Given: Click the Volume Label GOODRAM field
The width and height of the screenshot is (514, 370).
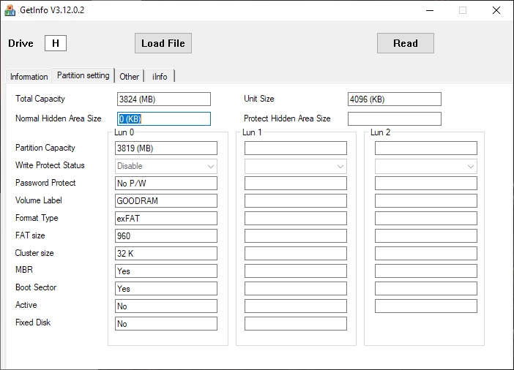Looking at the screenshot, I should [x=166, y=200].
